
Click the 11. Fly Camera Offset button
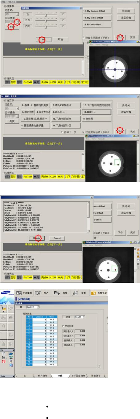click(x=97, y=11)
